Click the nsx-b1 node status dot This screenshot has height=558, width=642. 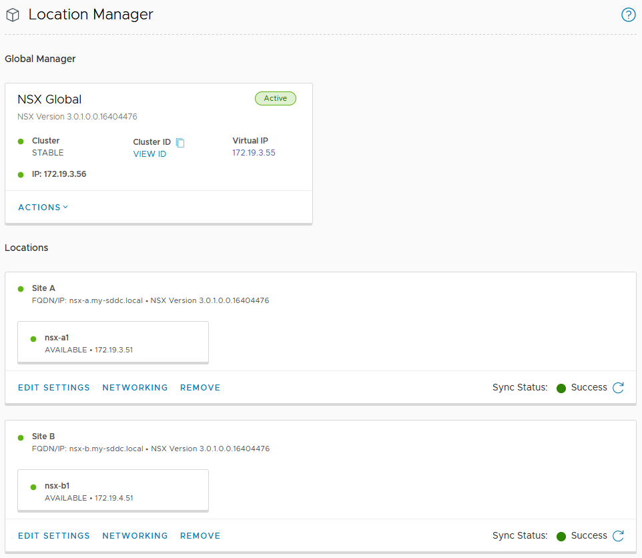tap(33, 487)
